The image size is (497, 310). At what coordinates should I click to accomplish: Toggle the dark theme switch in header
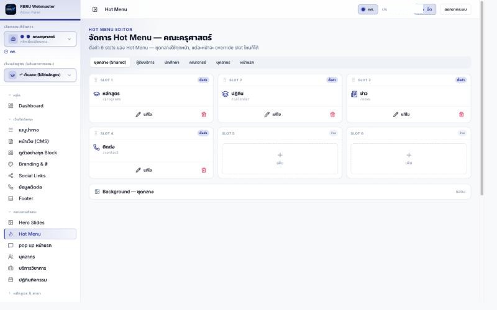click(x=425, y=9)
